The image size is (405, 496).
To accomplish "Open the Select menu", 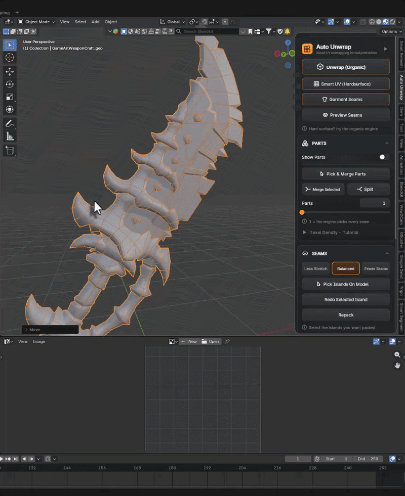I will 80,22.
